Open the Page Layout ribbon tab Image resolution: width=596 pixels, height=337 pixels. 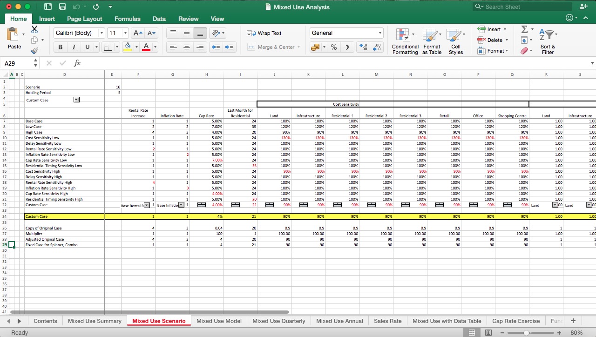pos(84,19)
